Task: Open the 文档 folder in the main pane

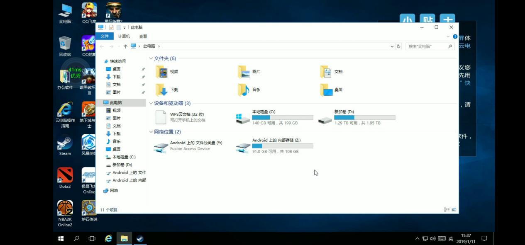Action: (332, 72)
